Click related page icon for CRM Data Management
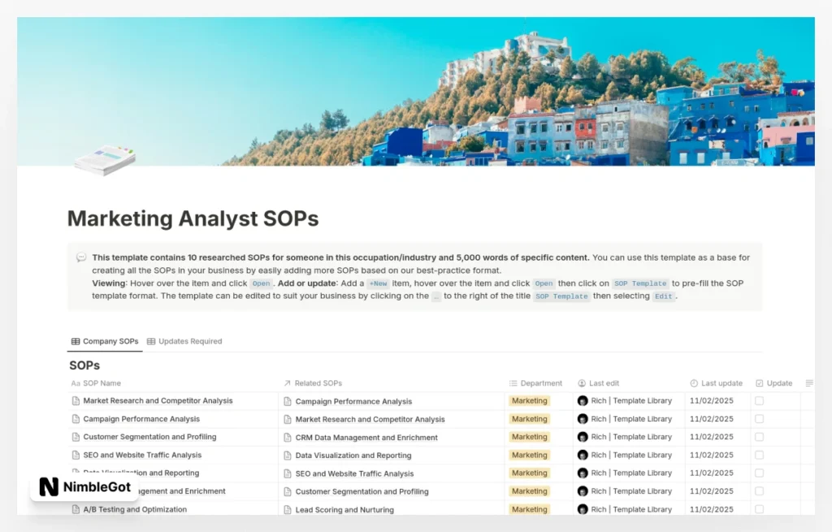 tap(288, 438)
